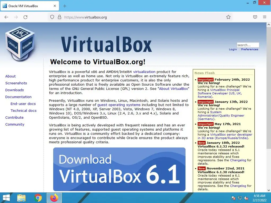This screenshot has width=271, height=203.
Task: Click the "Welcome to VirtualBox.org!" heading
Action: click(98, 62)
